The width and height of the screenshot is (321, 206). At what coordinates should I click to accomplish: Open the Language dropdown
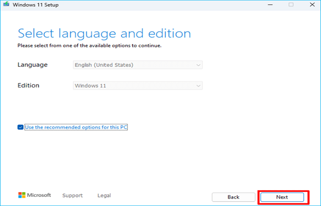point(138,65)
